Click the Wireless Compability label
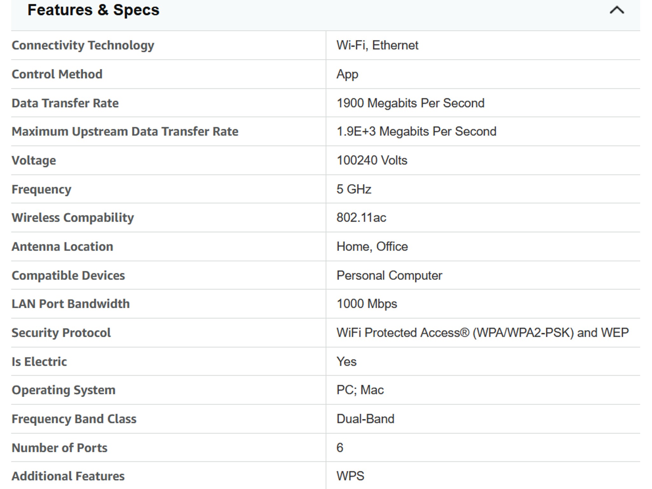This screenshot has height=489, width=652. 73,218
